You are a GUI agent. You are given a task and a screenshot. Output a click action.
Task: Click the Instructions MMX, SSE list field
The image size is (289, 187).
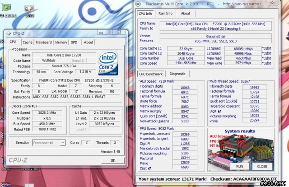tap(76, 97)
